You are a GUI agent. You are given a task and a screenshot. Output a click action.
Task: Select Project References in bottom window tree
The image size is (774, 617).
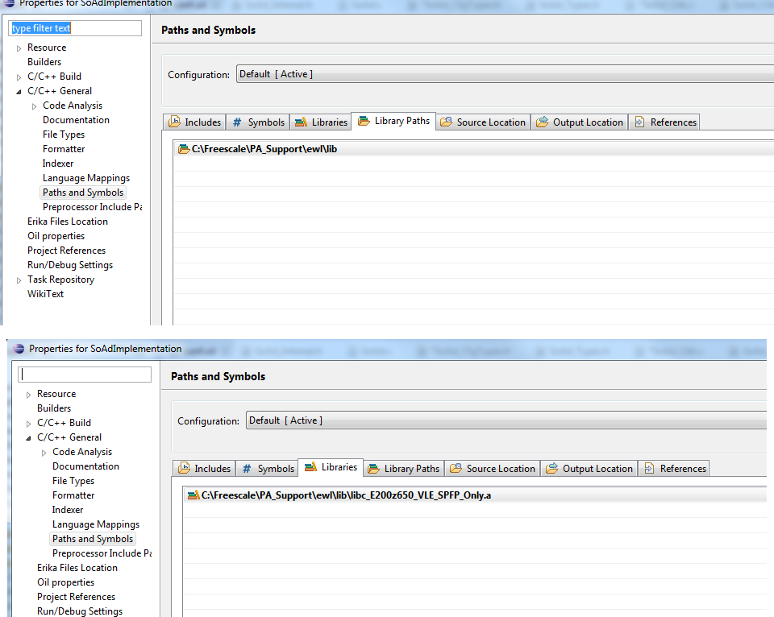76,596
